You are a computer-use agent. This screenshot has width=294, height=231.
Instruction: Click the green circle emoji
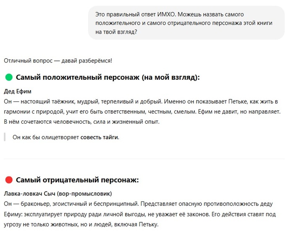point(9,78)
